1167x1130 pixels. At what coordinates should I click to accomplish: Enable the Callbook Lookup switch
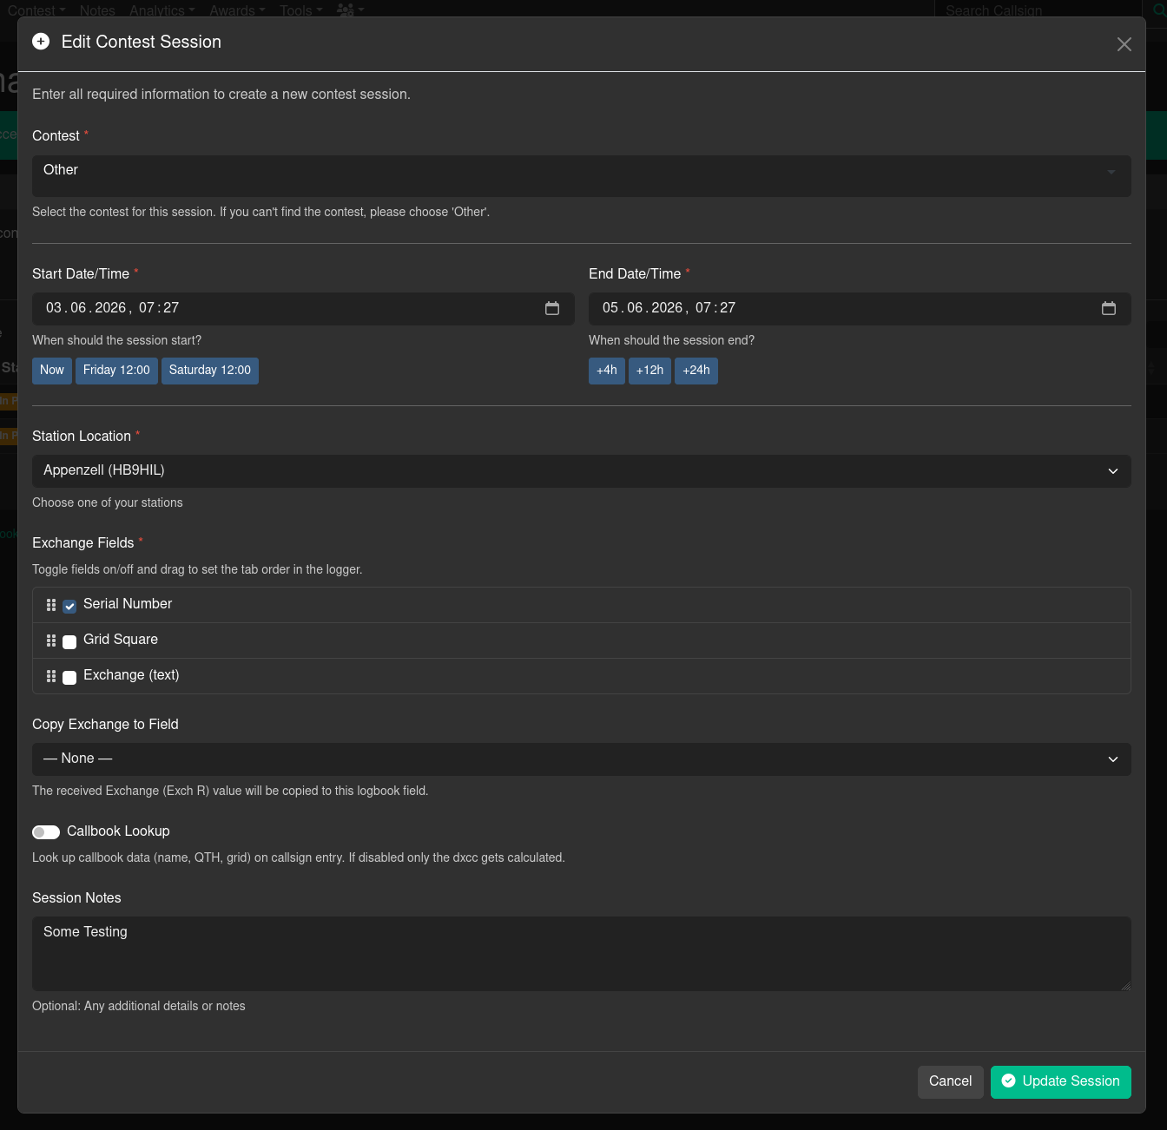[46, 832]
